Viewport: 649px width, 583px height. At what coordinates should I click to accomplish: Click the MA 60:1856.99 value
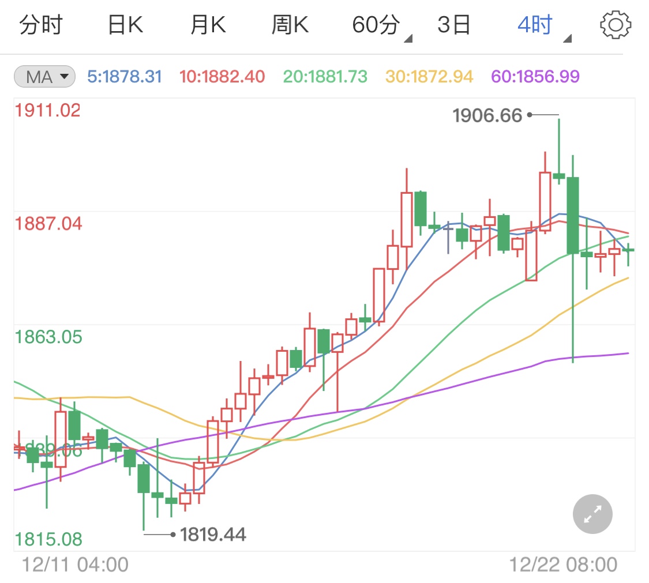point(535,77)
